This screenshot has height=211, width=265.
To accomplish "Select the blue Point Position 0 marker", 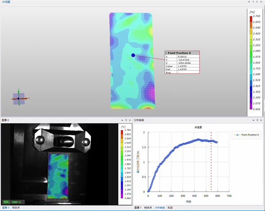I will (x=133, y=55).
